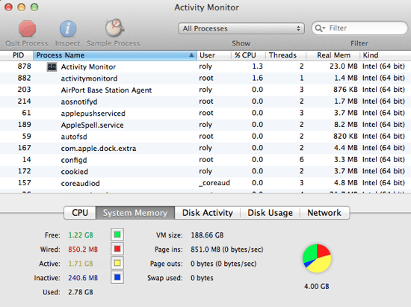Toggle sort on Process Name column header
Image resolution: width=411 pixels, height=307 pixels.
[115, 55]
